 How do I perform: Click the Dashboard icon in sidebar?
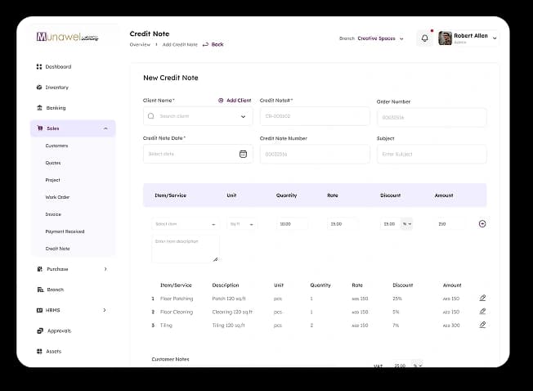(x=39, y=66)
